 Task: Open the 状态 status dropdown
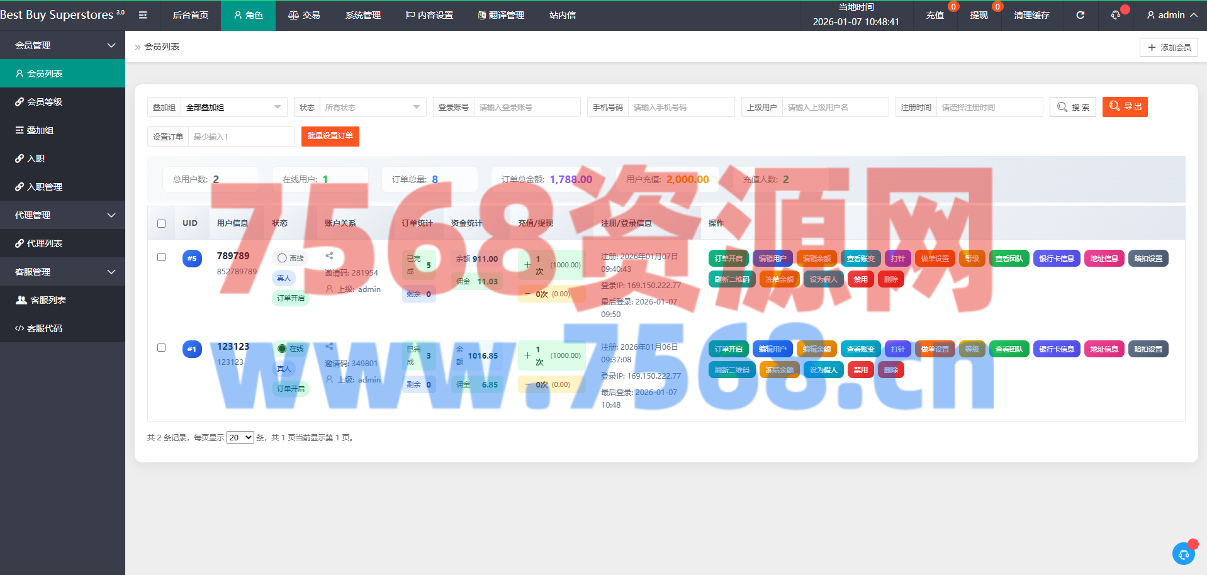[373, 108]
